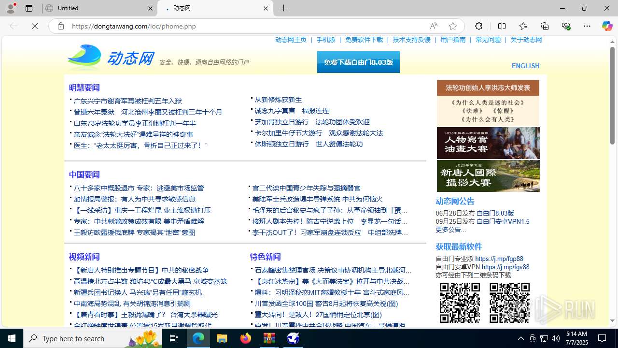Screen dimensions: 618x348
Task: Enable Read aloud in address bar
Action: pyautogui.click(x=434, y=26)
